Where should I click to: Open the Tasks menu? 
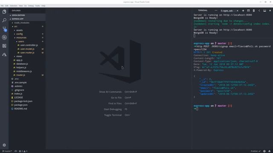tap(38, 6)
